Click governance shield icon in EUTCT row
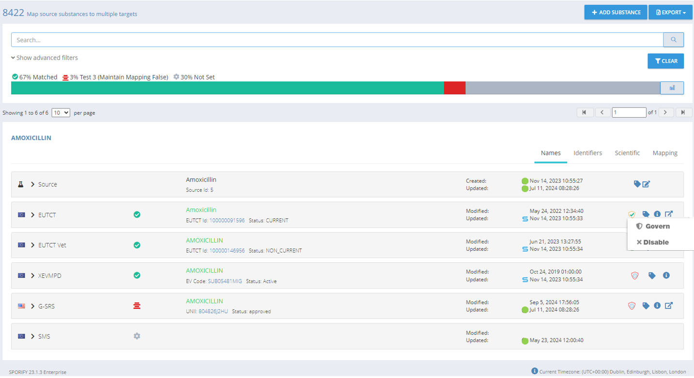The image size is (694, 378). click(x=632, y=214)
